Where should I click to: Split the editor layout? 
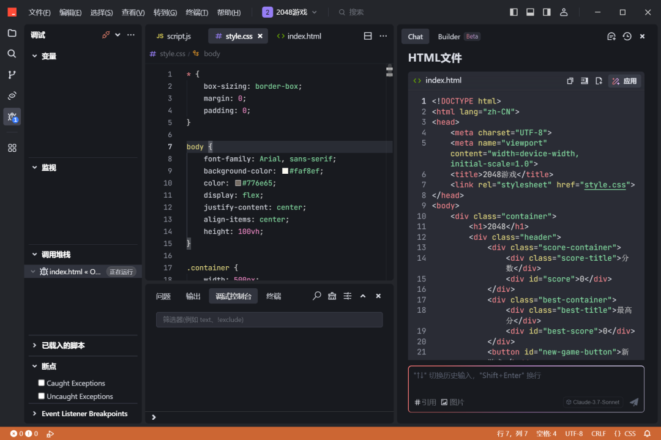coord(368,36)
